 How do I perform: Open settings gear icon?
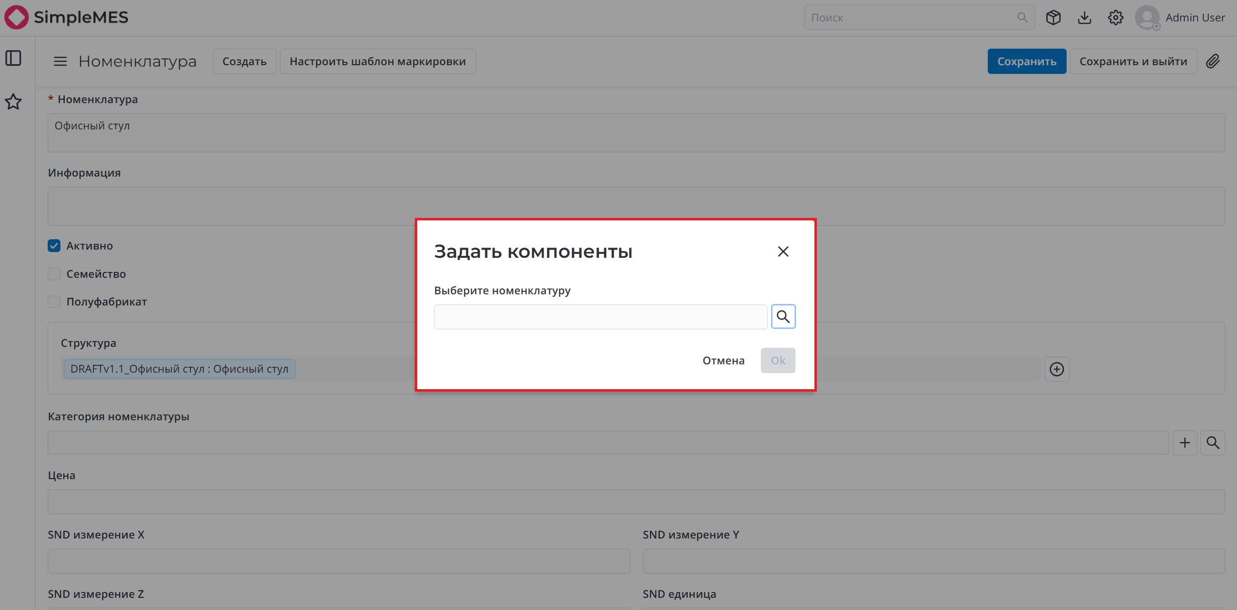(1116, 18)
